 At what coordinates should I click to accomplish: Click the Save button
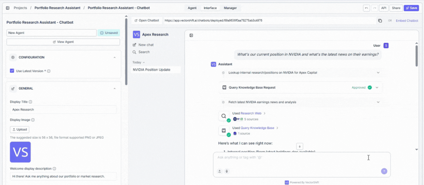(x=411, y=8)
